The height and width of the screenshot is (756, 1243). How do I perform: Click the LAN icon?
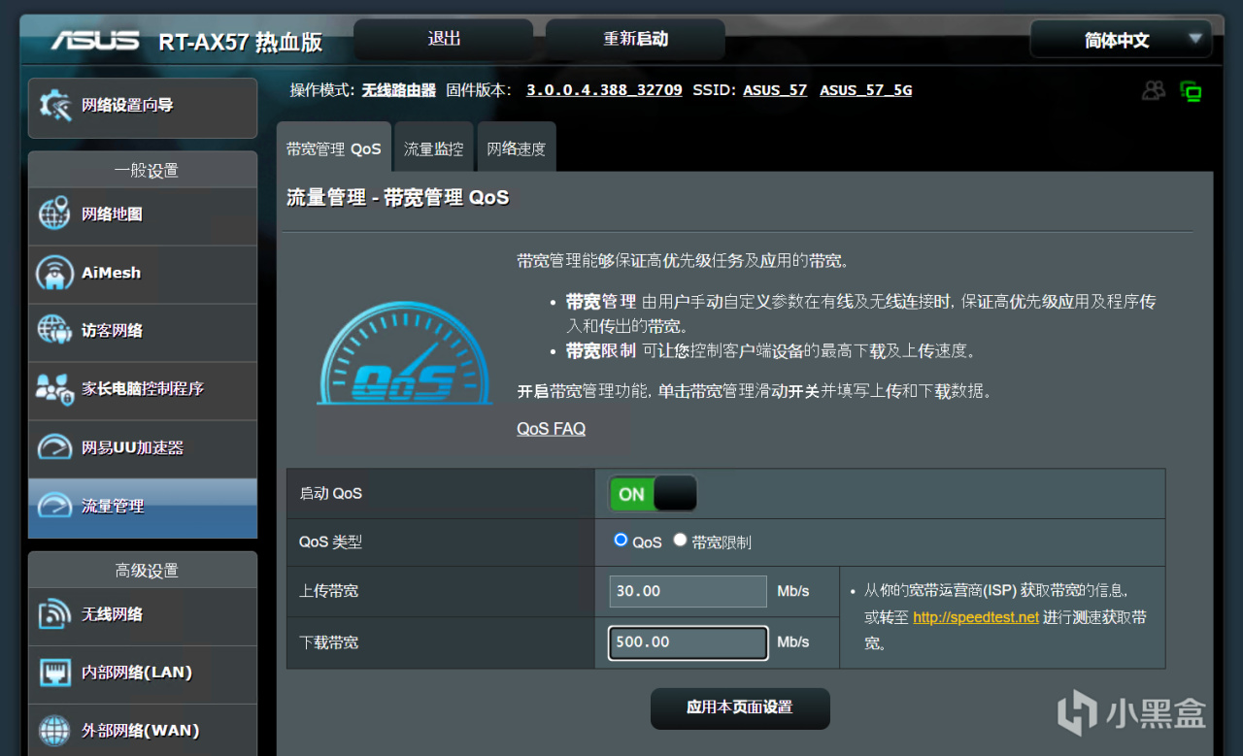(x=54, y=673)
